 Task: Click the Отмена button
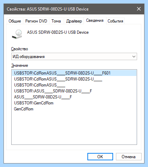129,156
